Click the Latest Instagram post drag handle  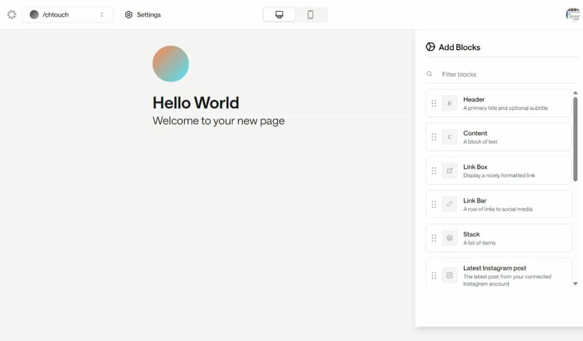pyautogui.click(x=434, y=275)
